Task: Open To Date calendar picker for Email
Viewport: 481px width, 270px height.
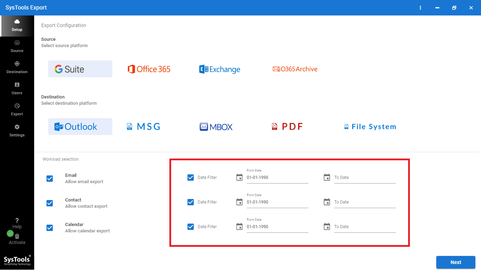Action: point(327,177)
